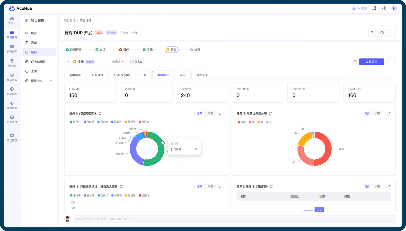
Task: Refresh the 任务 & 问题完成情况 chart
Action: (100, 114)
